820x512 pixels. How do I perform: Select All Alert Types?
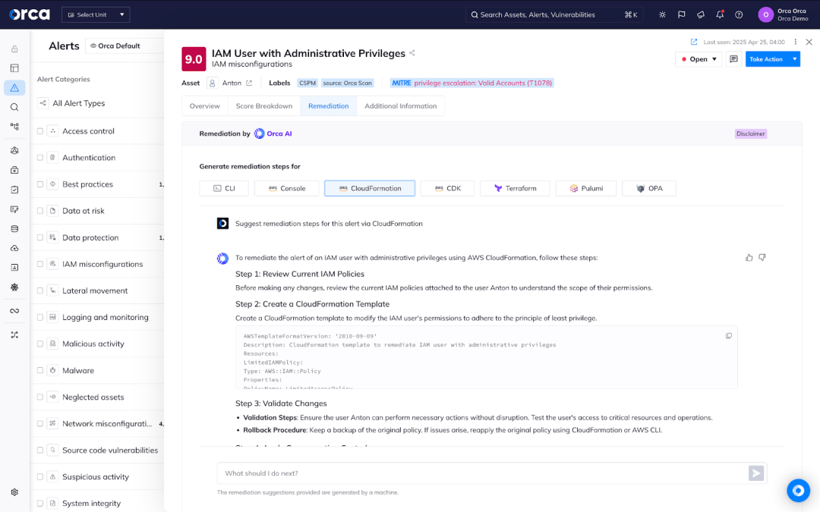point(78,103)
